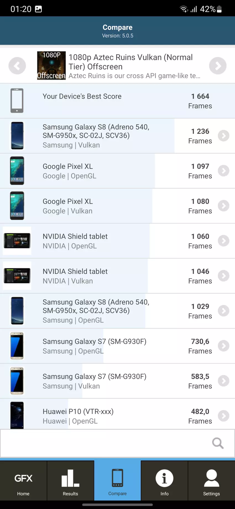Expand Samsung Galaxy S7 Vulkan chevron
235x509 pixels.
pos(223,381)
